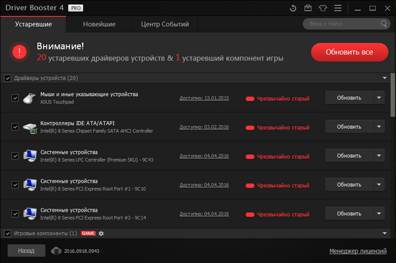Maximize the Driver Booster window
The image size is (396, 263).
click(372, 9)
